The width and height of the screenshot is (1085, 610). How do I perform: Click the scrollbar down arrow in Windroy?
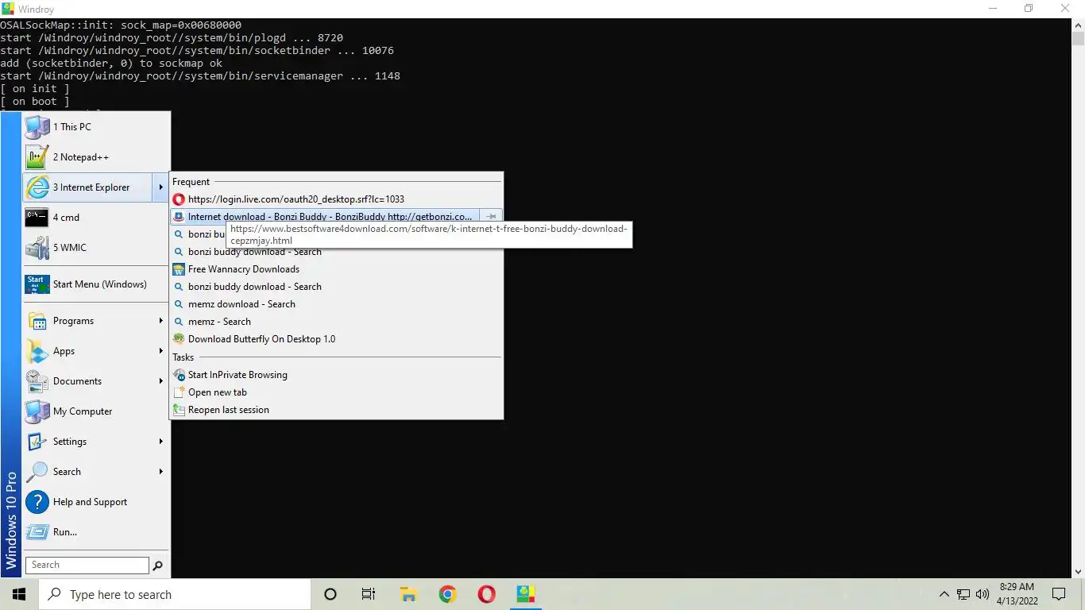pyautogui.click(x=1078, y=571)
